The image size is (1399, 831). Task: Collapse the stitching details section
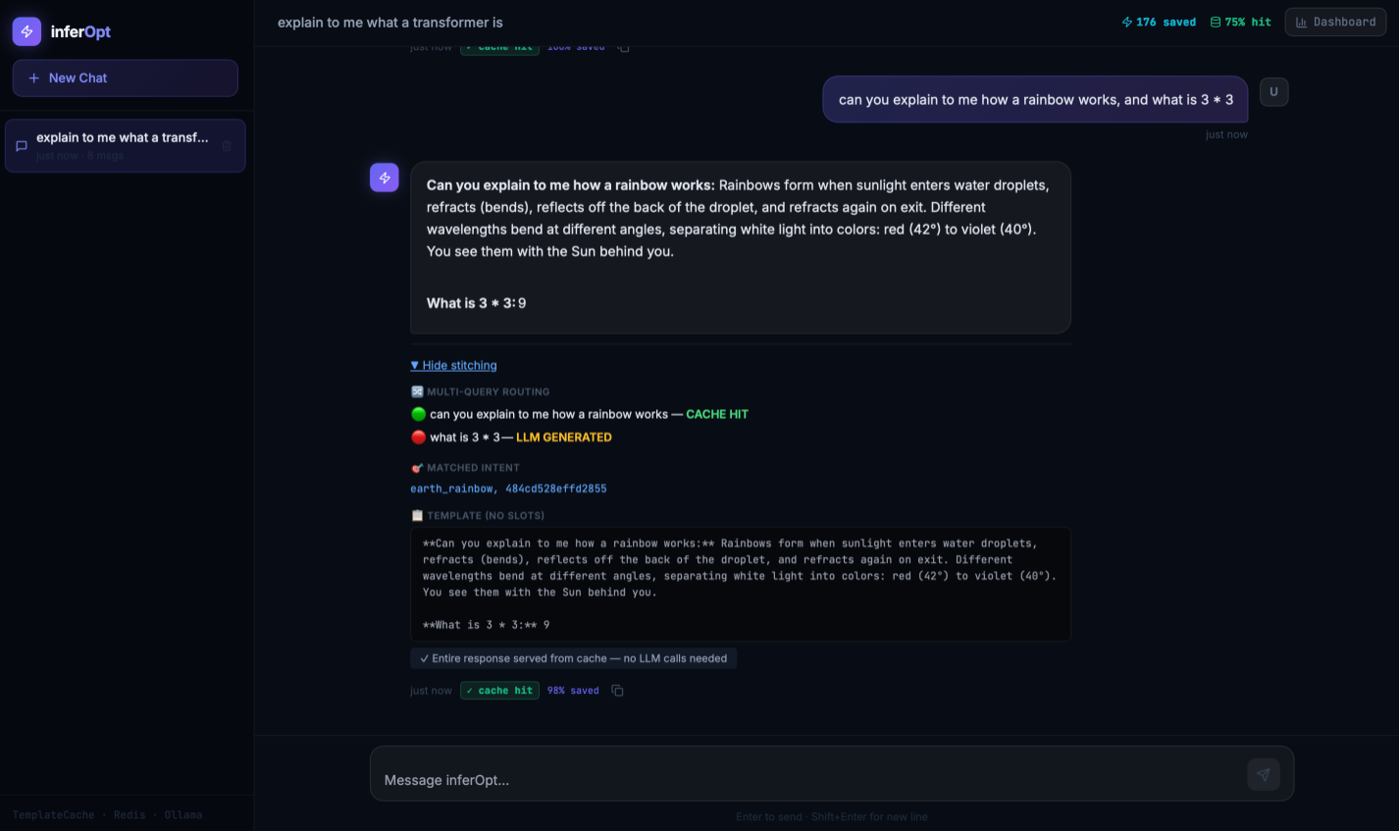click(453, 365)
